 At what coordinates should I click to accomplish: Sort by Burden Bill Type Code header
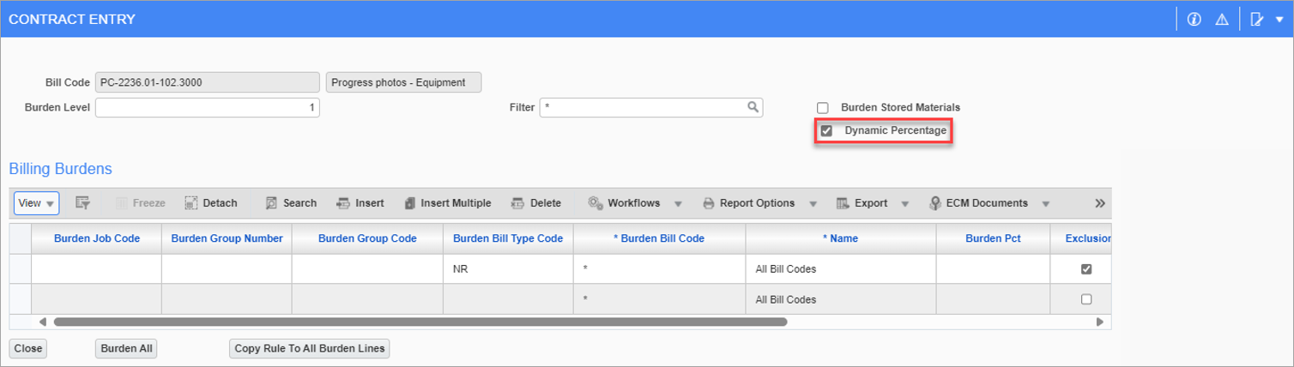coord(508,238)
